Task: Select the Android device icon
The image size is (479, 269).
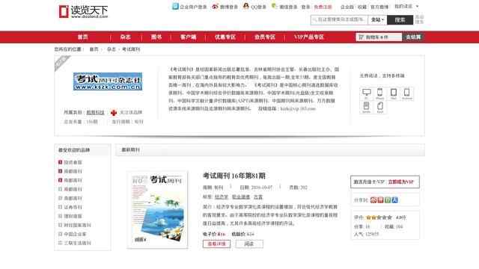Action: pos(407,93)
